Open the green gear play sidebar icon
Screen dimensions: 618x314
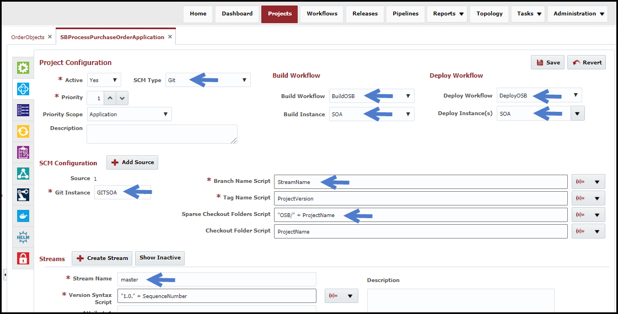click(x=23, y=68)
